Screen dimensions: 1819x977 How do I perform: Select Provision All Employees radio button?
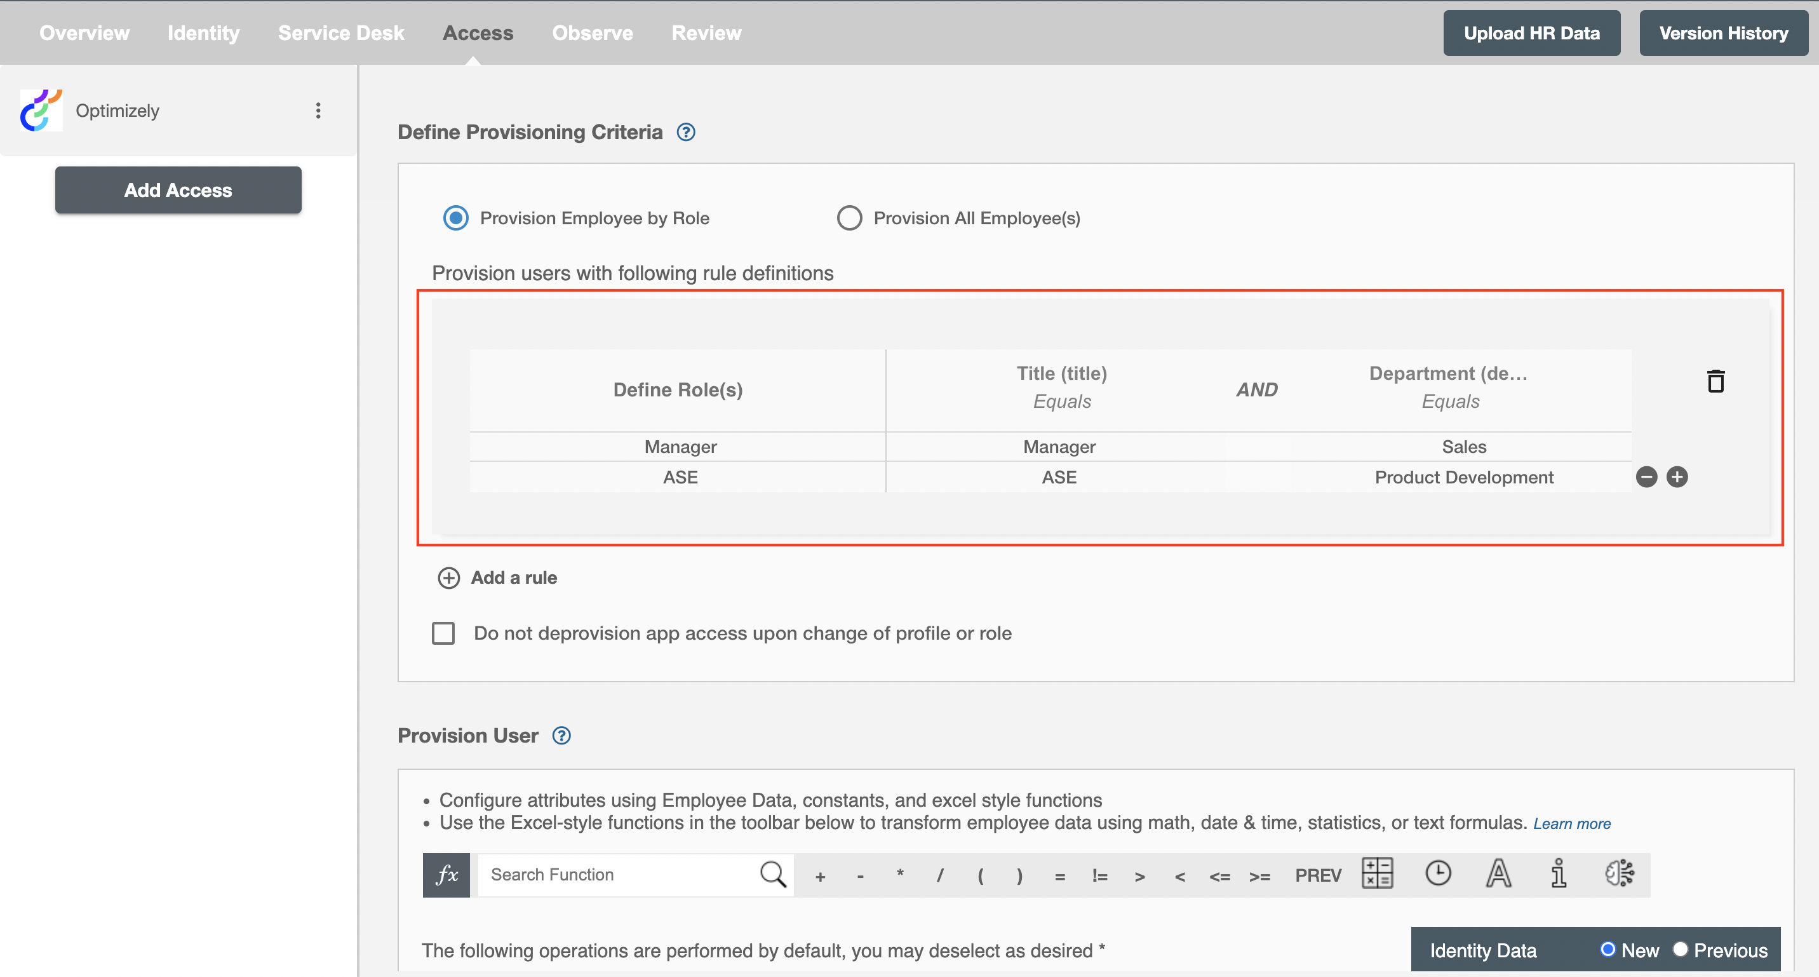click(x=850, y=218)
